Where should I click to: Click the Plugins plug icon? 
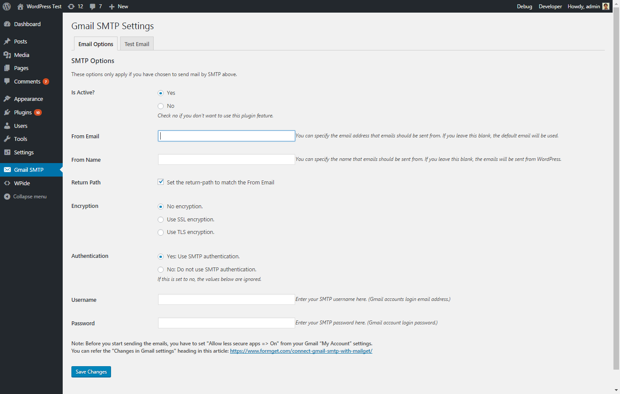(7, 113)
